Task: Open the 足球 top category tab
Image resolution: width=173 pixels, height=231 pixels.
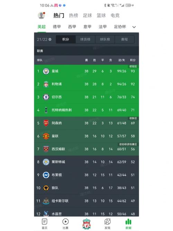Action: (87, 15)
